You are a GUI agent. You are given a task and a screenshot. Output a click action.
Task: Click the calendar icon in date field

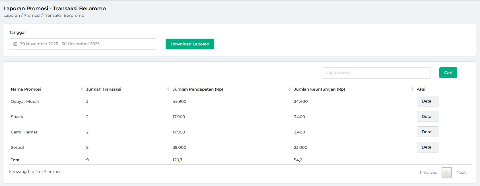(15, 44)
